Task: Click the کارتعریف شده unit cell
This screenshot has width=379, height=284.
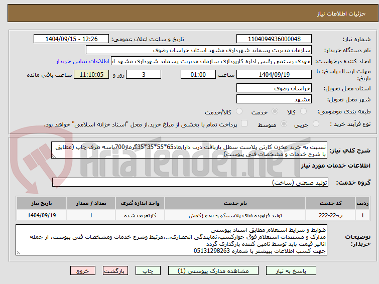Action: (140, 215)
